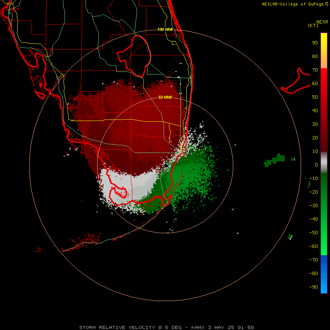Image resolution: width=330 pixels, height=330 pixels.
Task: Click the 30 value on velocity scale
Action: pyautogui.click(x=315, y=124)
